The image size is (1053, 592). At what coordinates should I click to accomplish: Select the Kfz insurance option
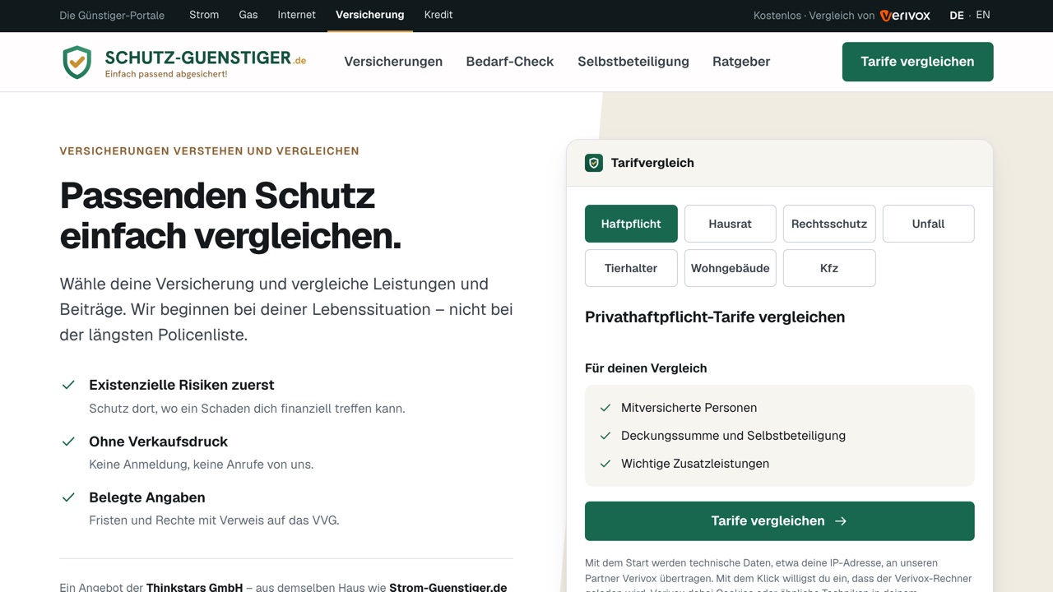click(829, 268)
